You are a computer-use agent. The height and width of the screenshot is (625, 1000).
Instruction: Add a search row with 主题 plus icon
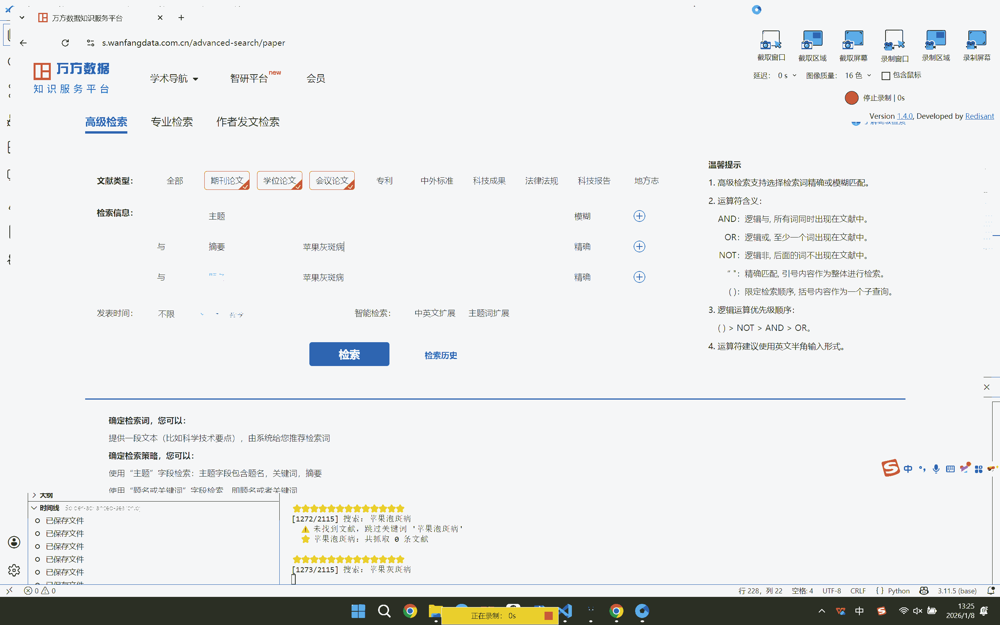[x=639, y=216]
